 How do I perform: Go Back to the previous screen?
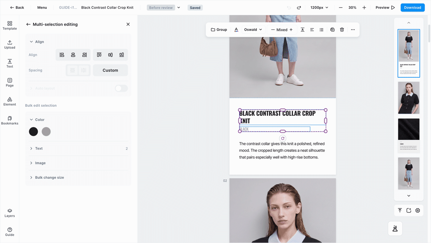coord(17,8)
